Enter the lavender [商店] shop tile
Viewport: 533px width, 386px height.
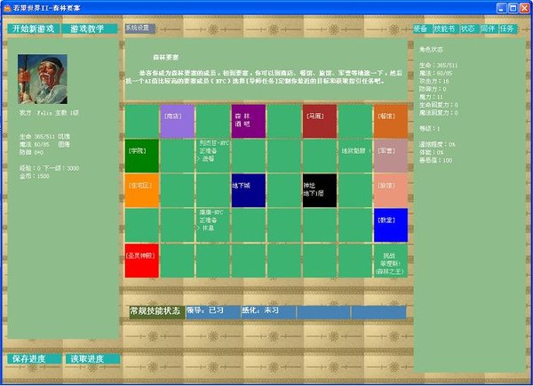click(x=177, y=121)
